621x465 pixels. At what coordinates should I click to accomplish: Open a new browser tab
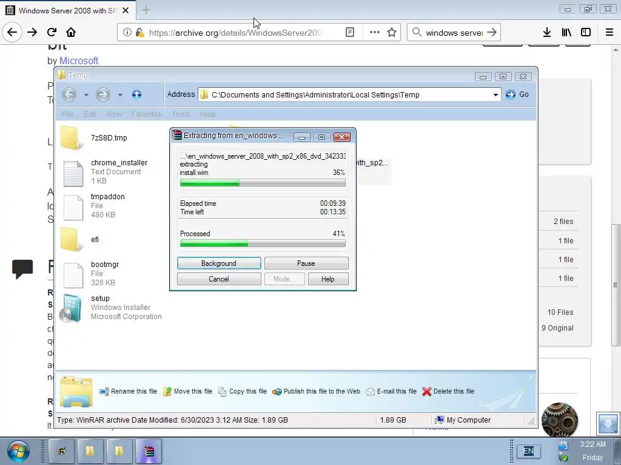click(x=146, y=10)
